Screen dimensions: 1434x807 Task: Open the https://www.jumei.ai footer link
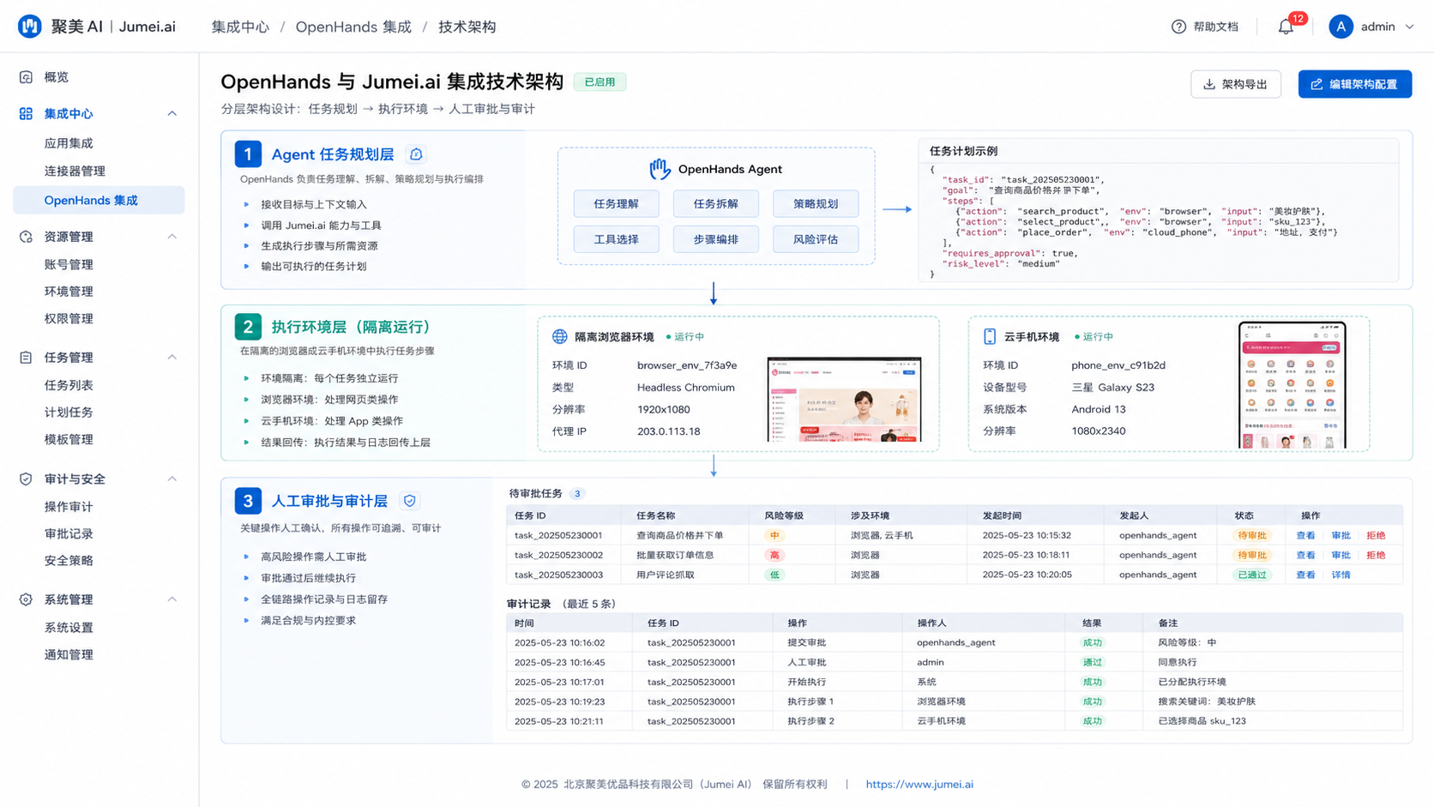coord(919,784)
